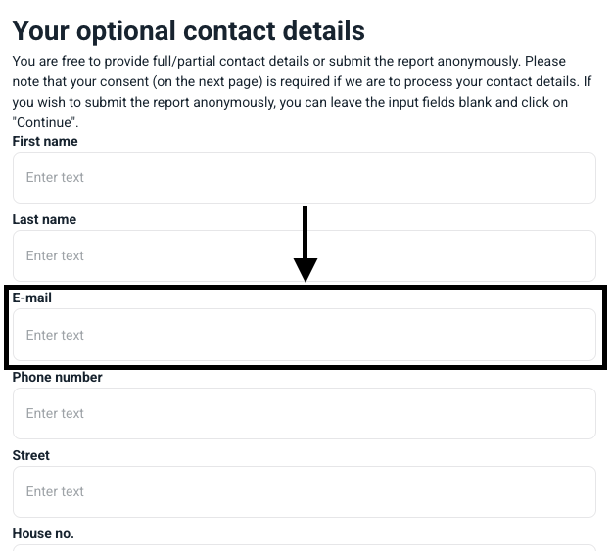
Task: Click the black arrow pointing at E-mail
Action: click(x=306, y=243)
